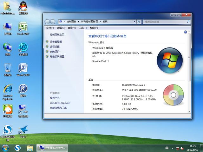
Task: Click 所有控制面板项 in the address breadcrumb
Action: coord(89,22)
